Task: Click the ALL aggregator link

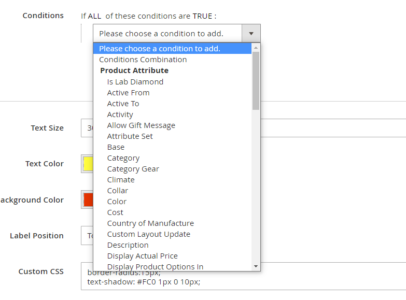Action: [x=94, y=16]
